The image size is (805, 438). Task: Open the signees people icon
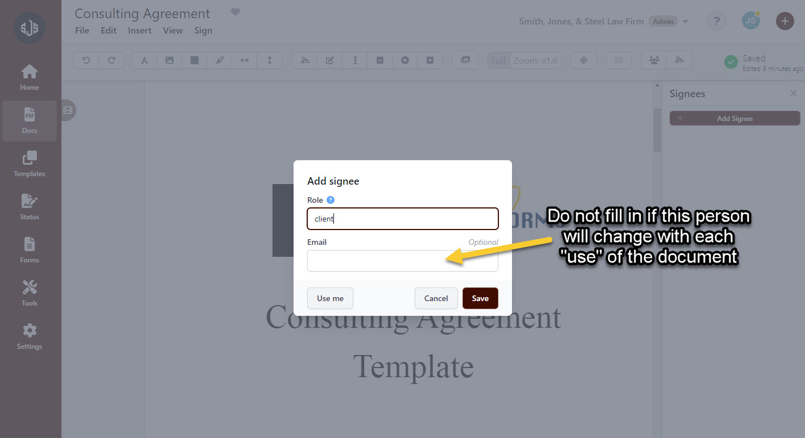coord(654,60)
